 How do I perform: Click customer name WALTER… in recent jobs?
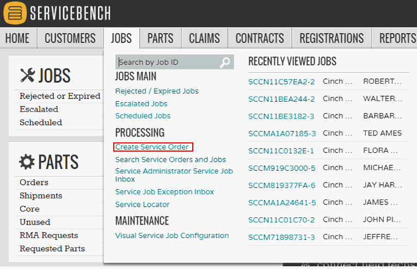point(383,98)
